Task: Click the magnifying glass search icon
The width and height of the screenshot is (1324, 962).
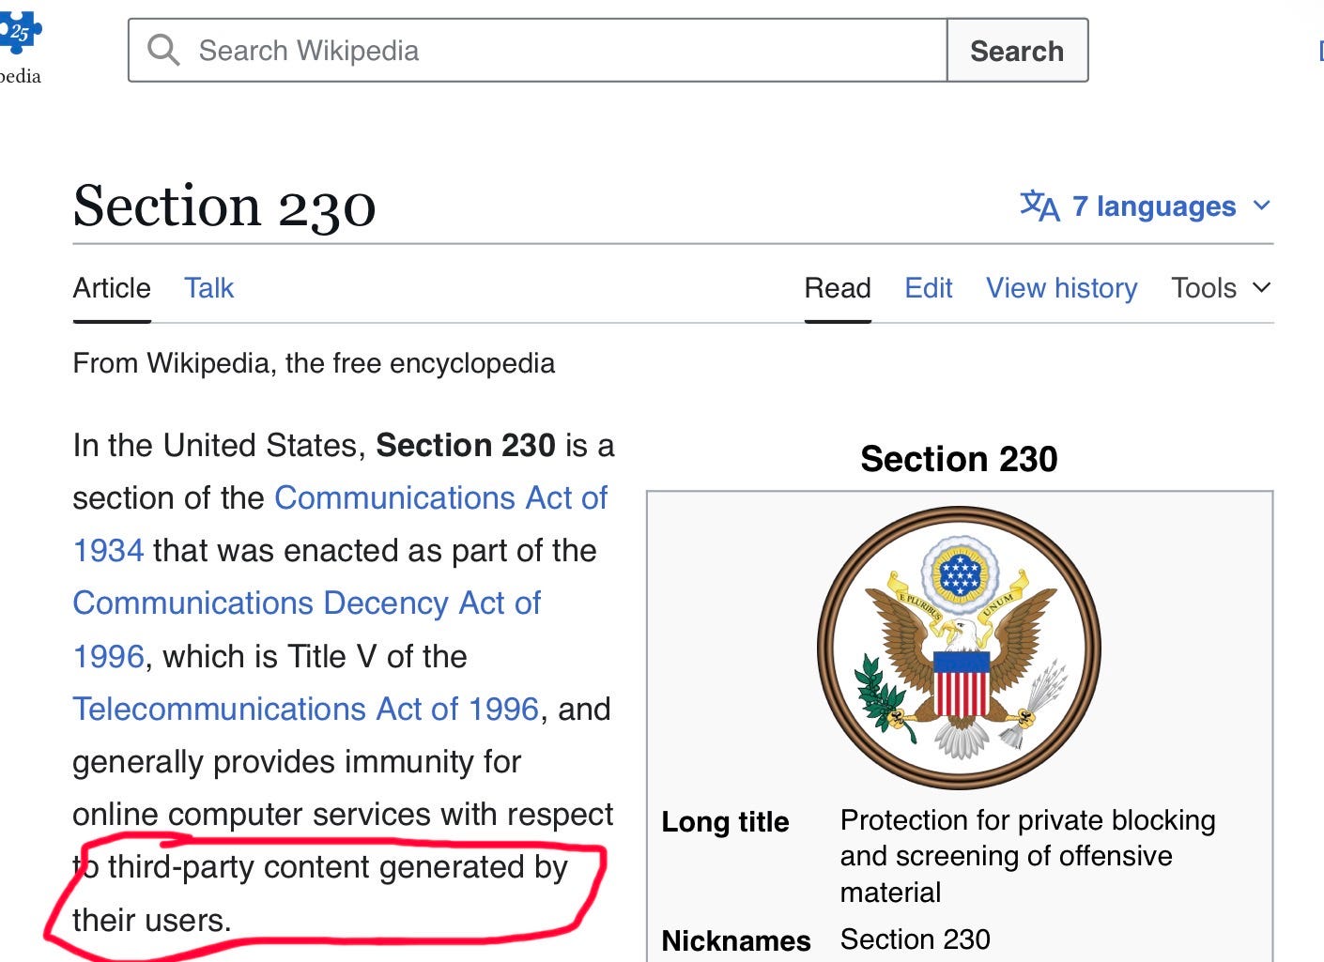Action: [x=163, y=50]
